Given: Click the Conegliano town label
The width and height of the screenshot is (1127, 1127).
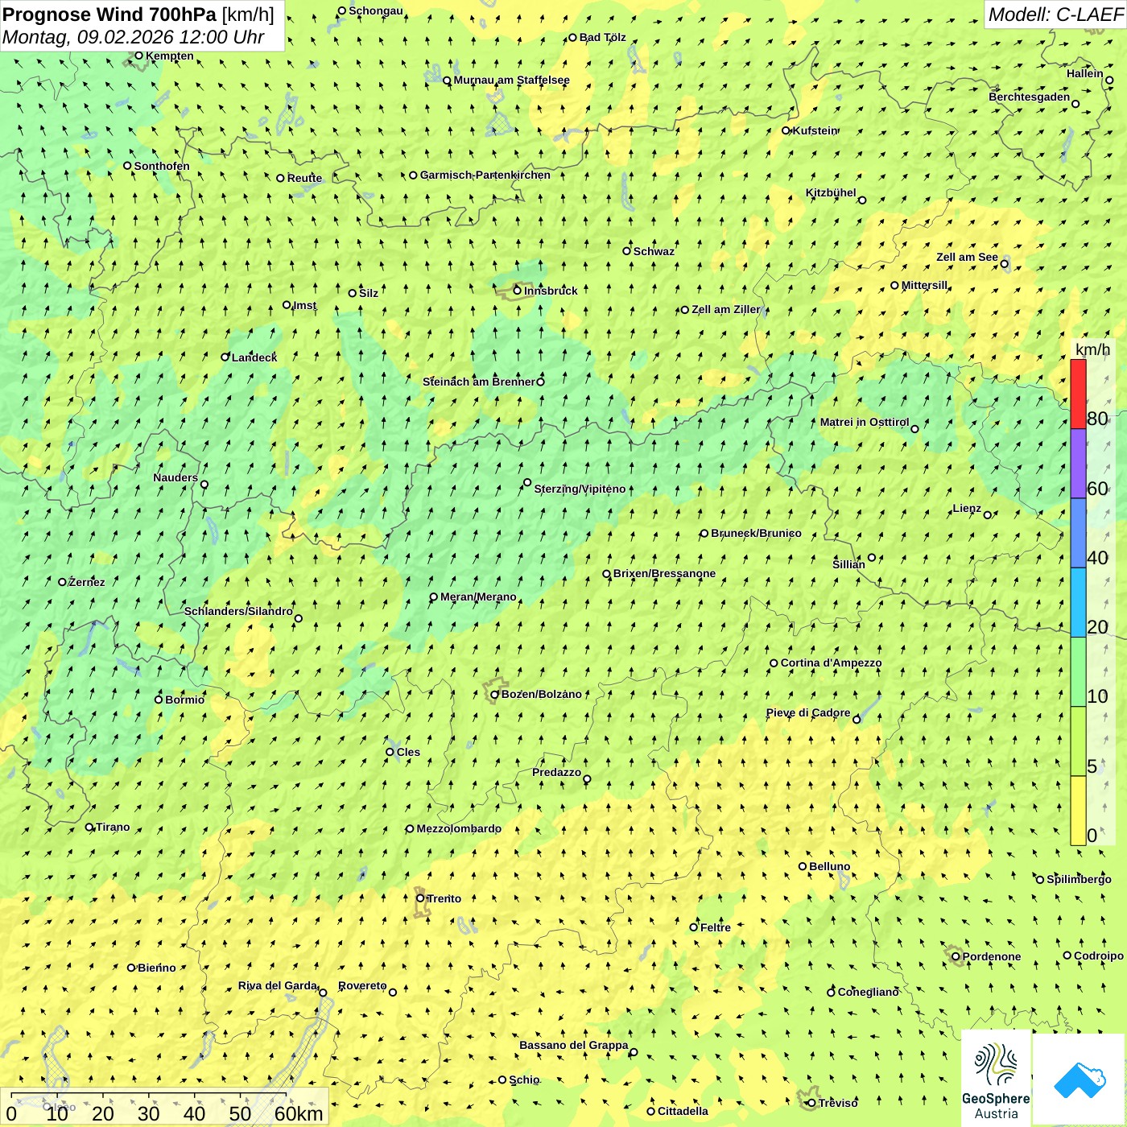Looking at the screenshot, I should tap(868, 992).
